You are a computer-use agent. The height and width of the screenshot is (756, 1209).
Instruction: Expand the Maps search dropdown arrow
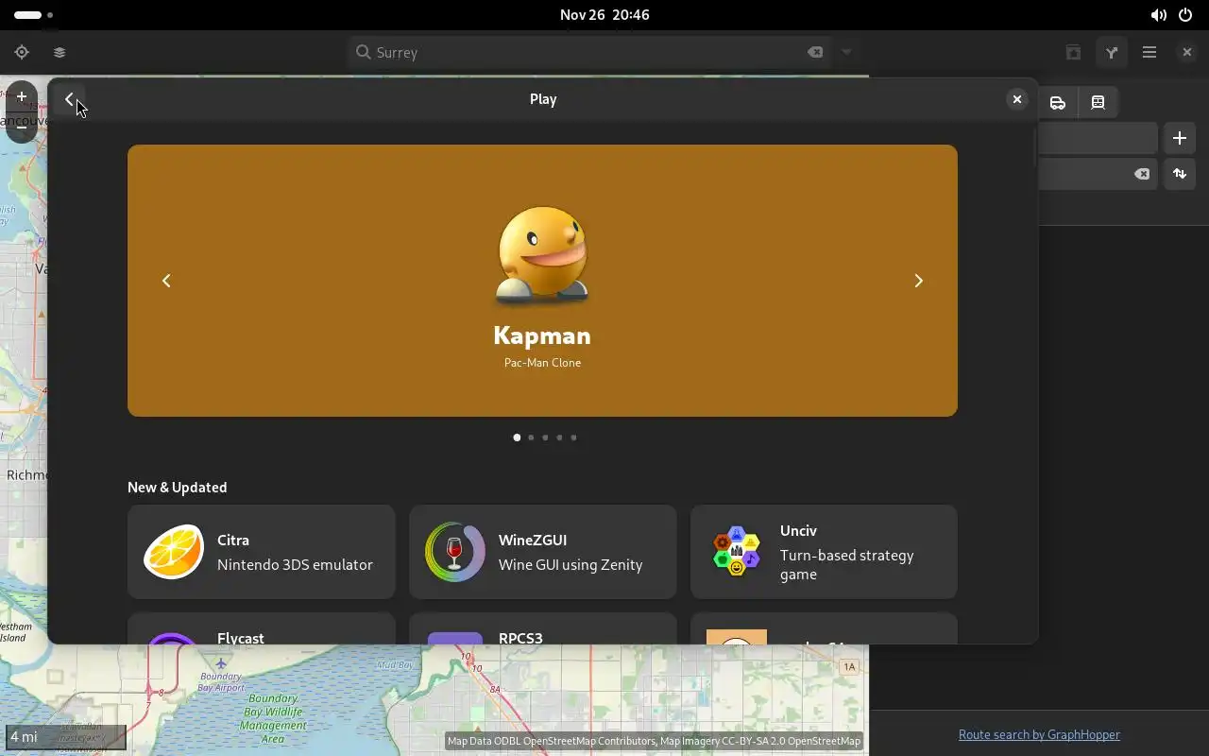[846, 53]
